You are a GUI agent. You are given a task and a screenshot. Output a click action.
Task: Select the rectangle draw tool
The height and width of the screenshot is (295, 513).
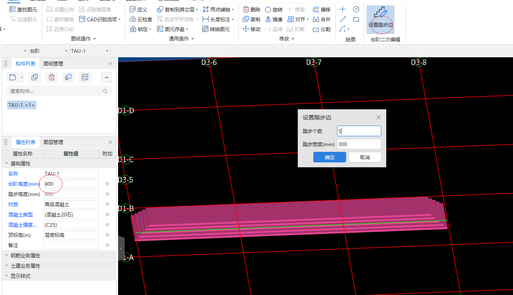[356, 19]
